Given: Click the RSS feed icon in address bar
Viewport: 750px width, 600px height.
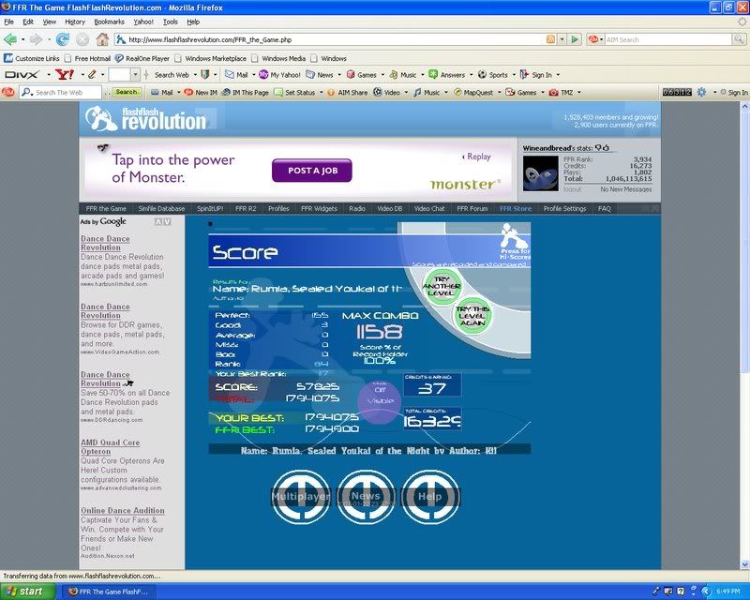Looking at the screenshot, I should [x=550, y=39].
